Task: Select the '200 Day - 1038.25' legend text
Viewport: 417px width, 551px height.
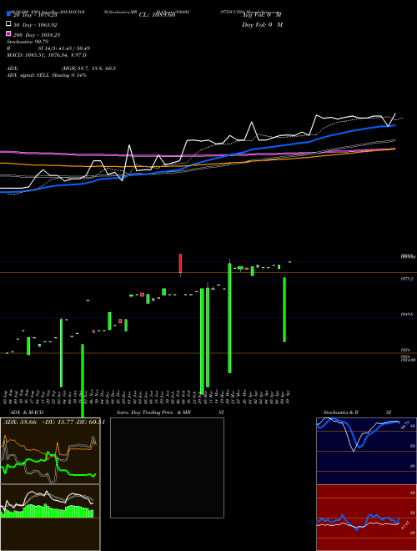Action: pyautogui.click(x=37, y=35)
